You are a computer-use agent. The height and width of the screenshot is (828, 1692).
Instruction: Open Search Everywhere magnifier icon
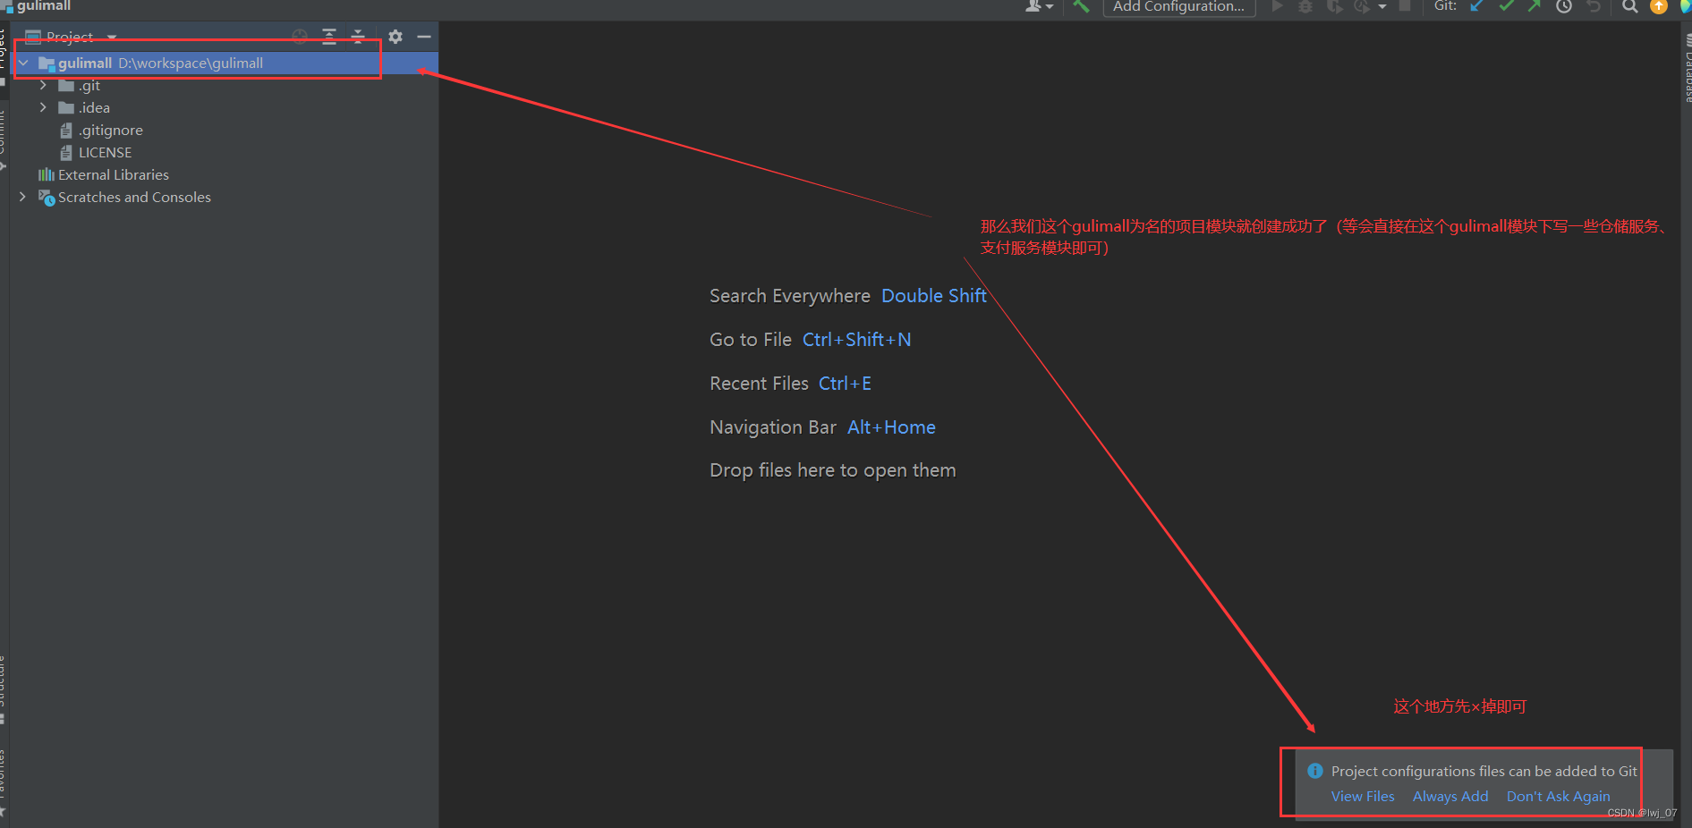pos(1630,6)
